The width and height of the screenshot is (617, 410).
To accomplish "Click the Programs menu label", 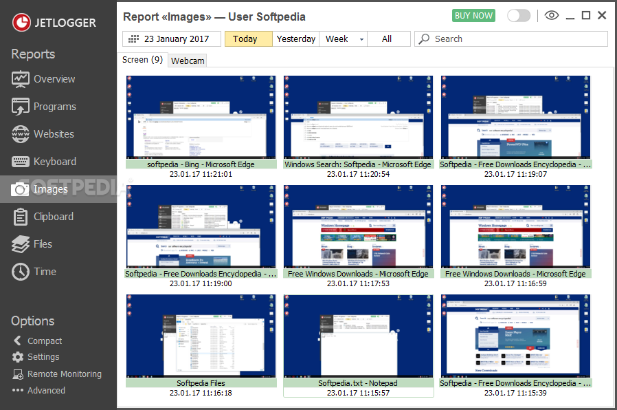I will coord(55,107).
